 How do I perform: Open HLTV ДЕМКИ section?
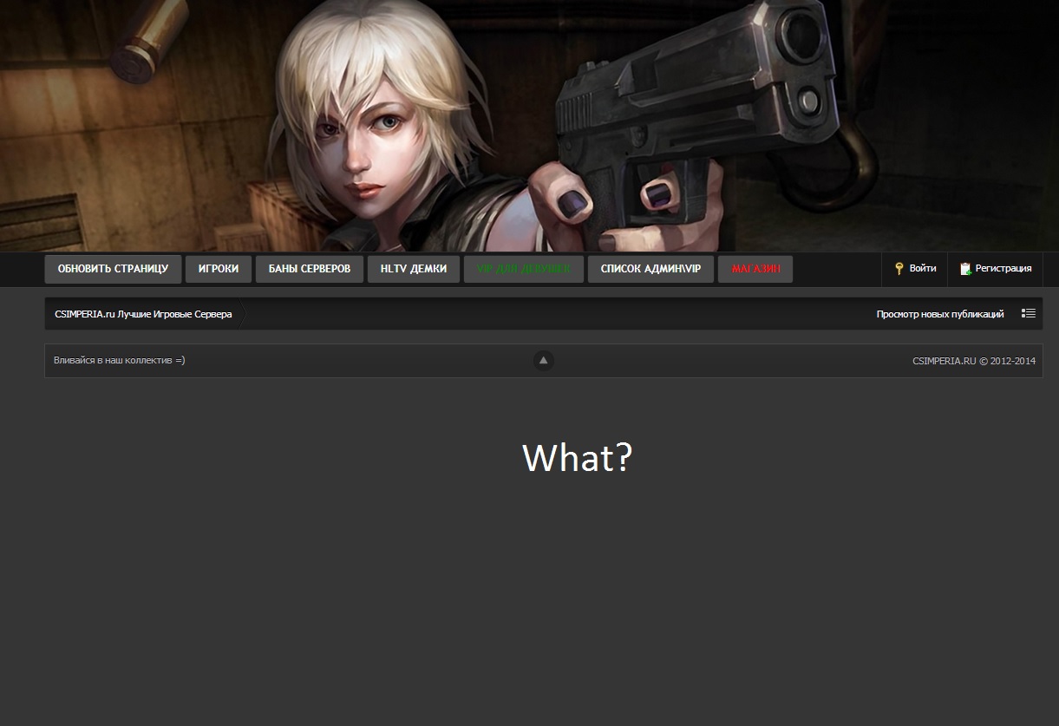[x=414, y=269]
